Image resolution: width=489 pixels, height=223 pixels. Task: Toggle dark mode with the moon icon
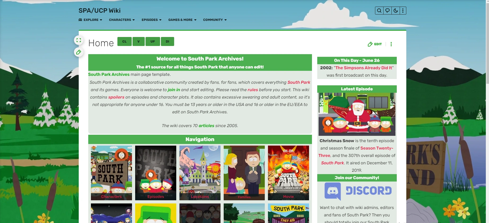click(396, 11)
